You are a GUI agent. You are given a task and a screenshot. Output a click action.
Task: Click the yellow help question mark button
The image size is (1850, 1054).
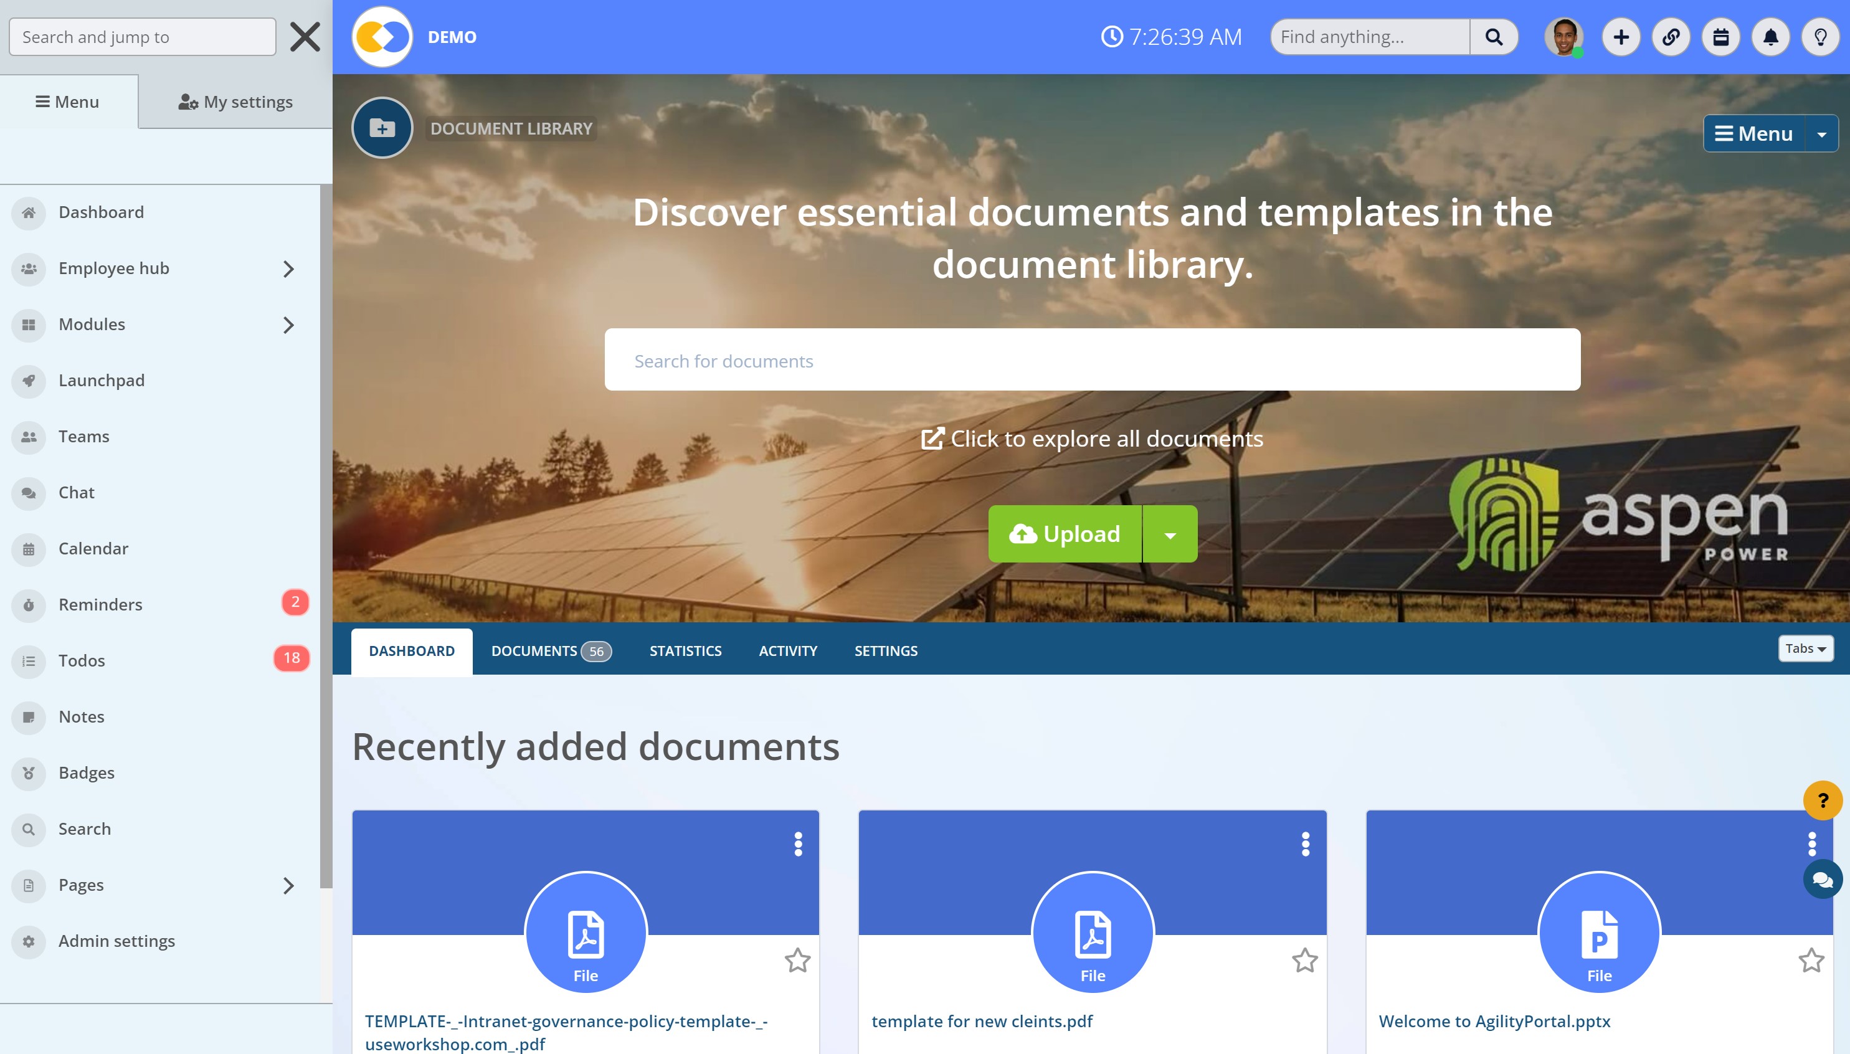pyautogui.click(x=1822, y=800)
